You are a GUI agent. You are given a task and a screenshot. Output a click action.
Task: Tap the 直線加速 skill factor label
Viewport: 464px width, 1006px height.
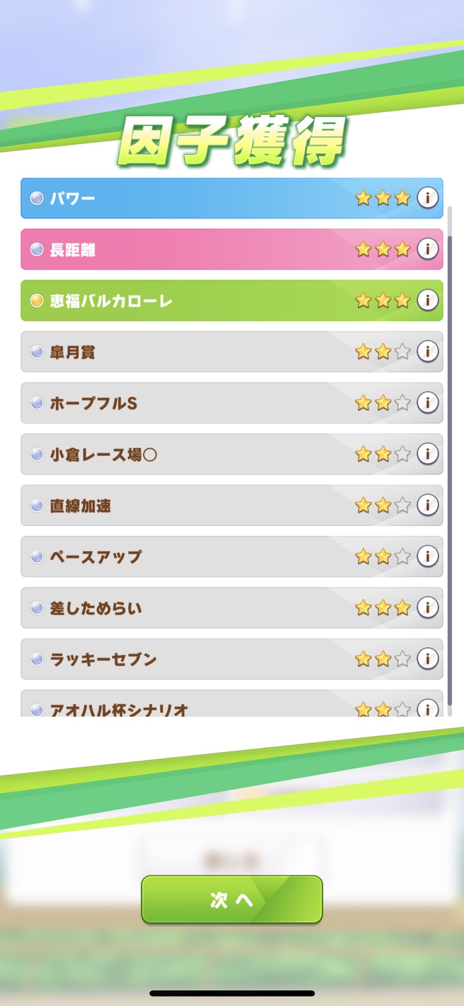(80, 505)
